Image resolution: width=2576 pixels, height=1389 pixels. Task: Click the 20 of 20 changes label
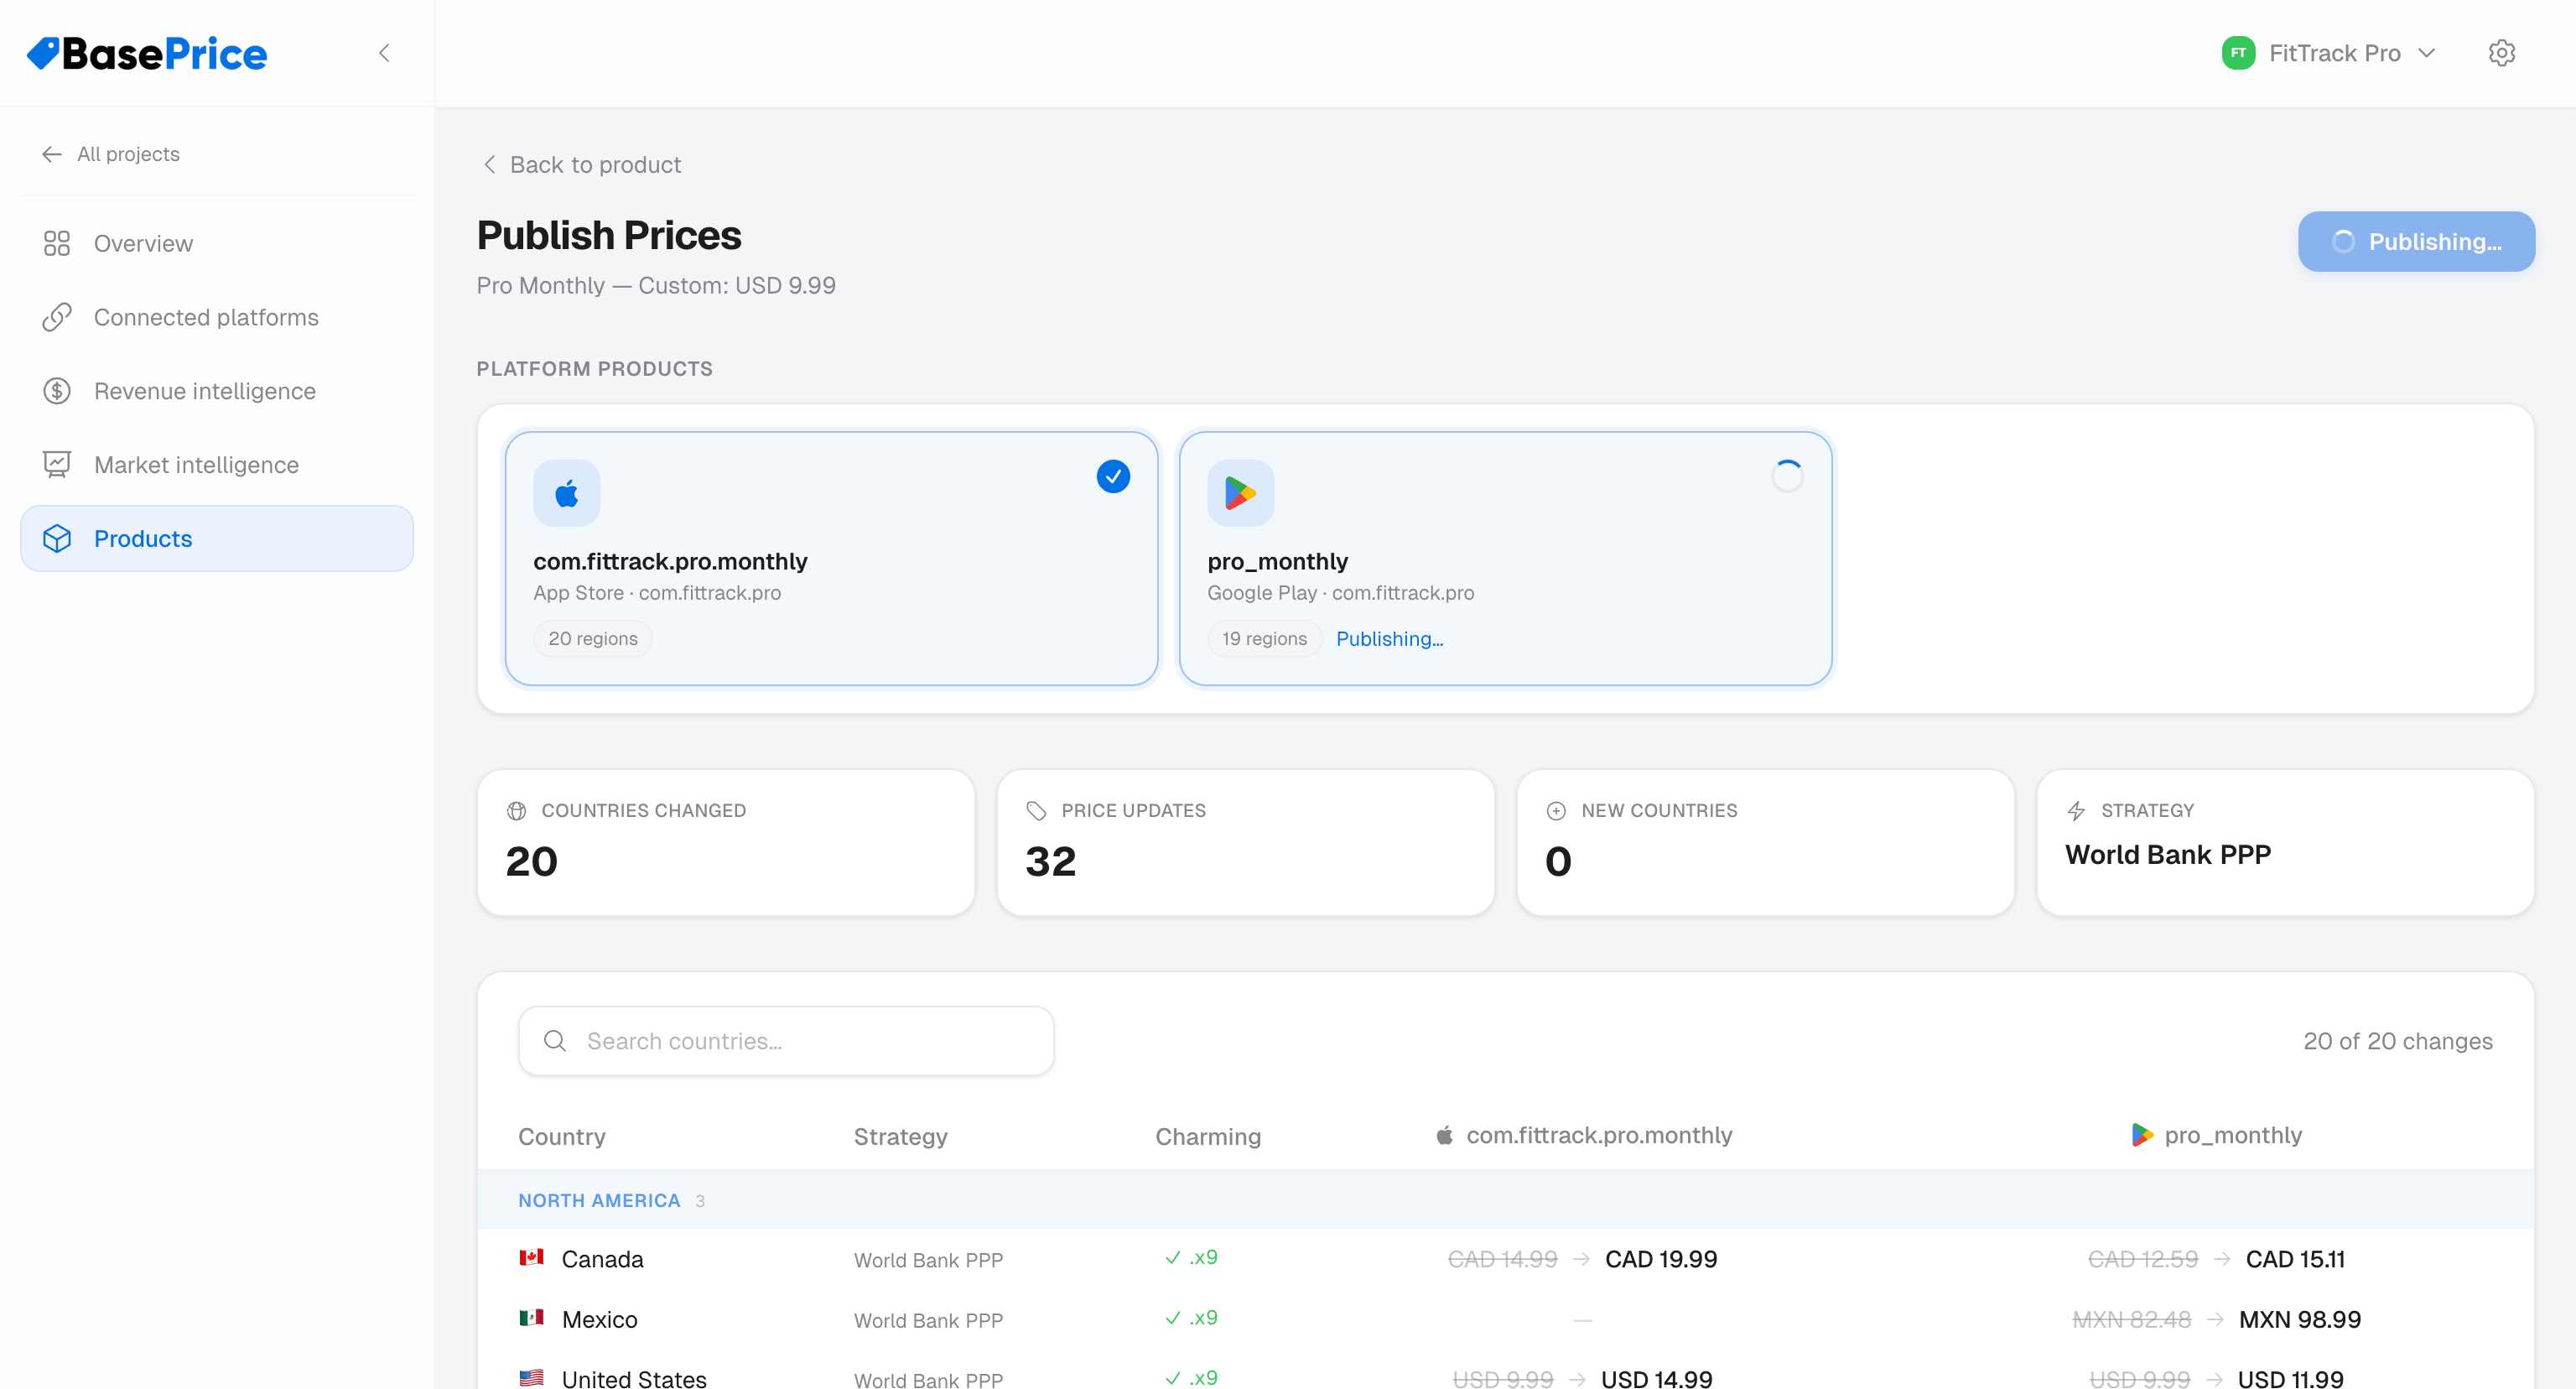tap(2397, 1041)
